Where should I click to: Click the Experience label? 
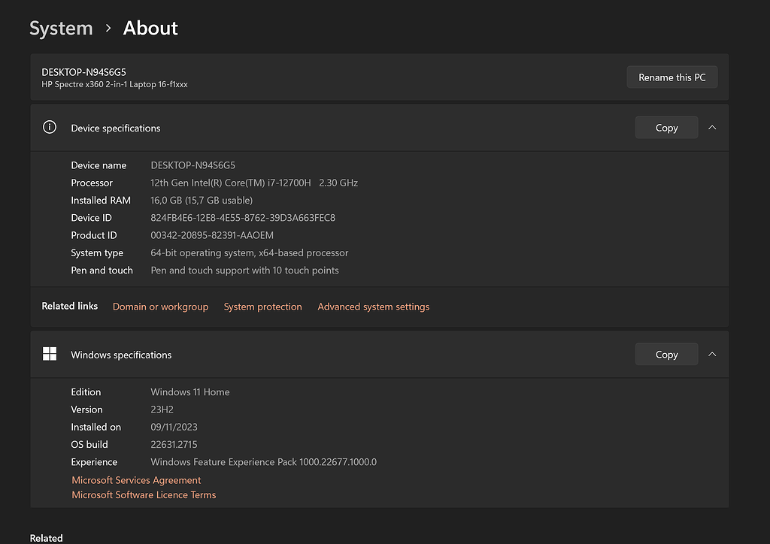point(94,462)
